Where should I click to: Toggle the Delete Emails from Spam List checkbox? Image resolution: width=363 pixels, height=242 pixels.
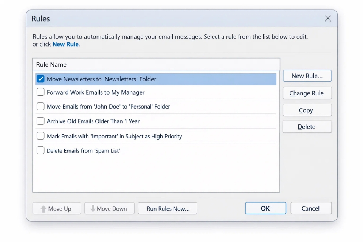pyautogui.click(x=40, y=150)
